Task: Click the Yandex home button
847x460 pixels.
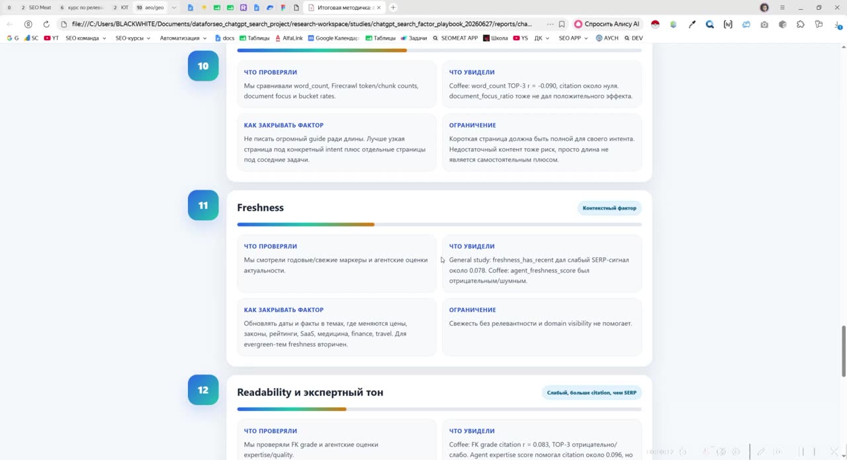Action: (x=28, y=24)
